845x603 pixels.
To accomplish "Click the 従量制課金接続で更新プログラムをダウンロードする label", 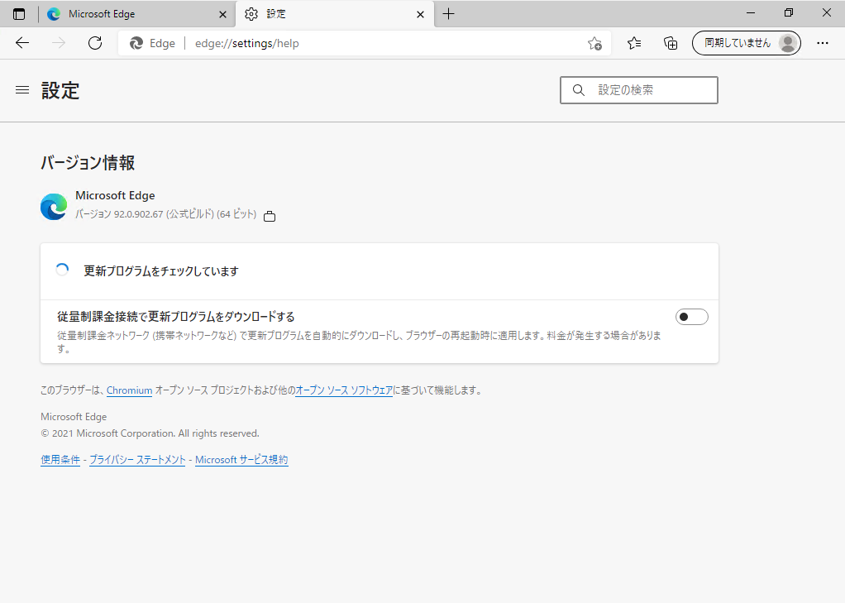I will [x=175, y=317].
